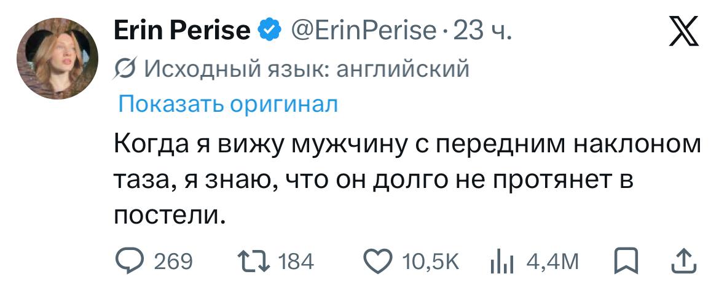Click the 4,4M views count
The height and width of the screenshot is (293, 719).
click(x=552, y=262)
